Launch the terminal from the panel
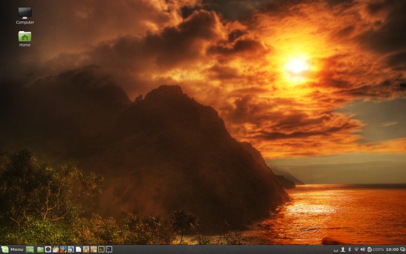This screenshot has width=406, height=254. [x=109, y=249]
